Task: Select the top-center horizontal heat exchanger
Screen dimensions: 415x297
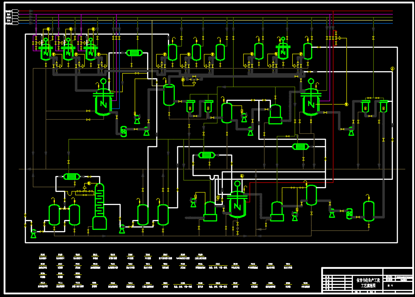Action: pyautogui.click(x=134, y=53)
